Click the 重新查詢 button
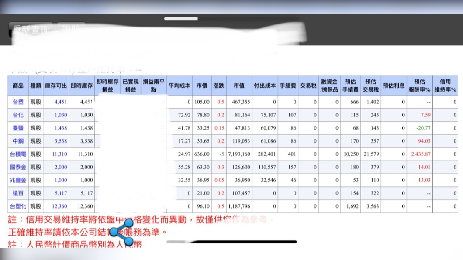This screenshot has height=260, width=463. click(31, 29)
